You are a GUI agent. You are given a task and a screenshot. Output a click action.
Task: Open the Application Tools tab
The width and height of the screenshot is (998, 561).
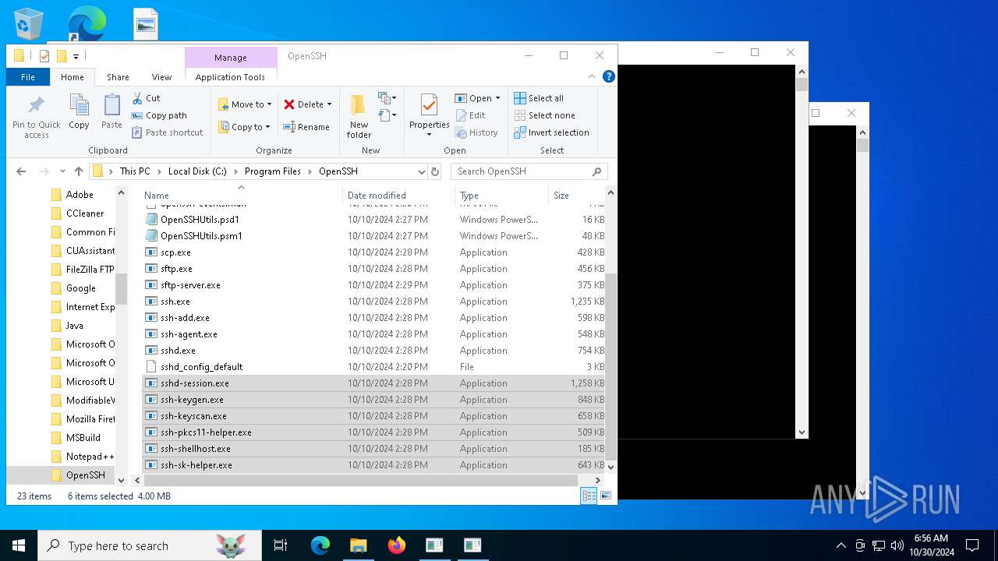coord(230,77)
